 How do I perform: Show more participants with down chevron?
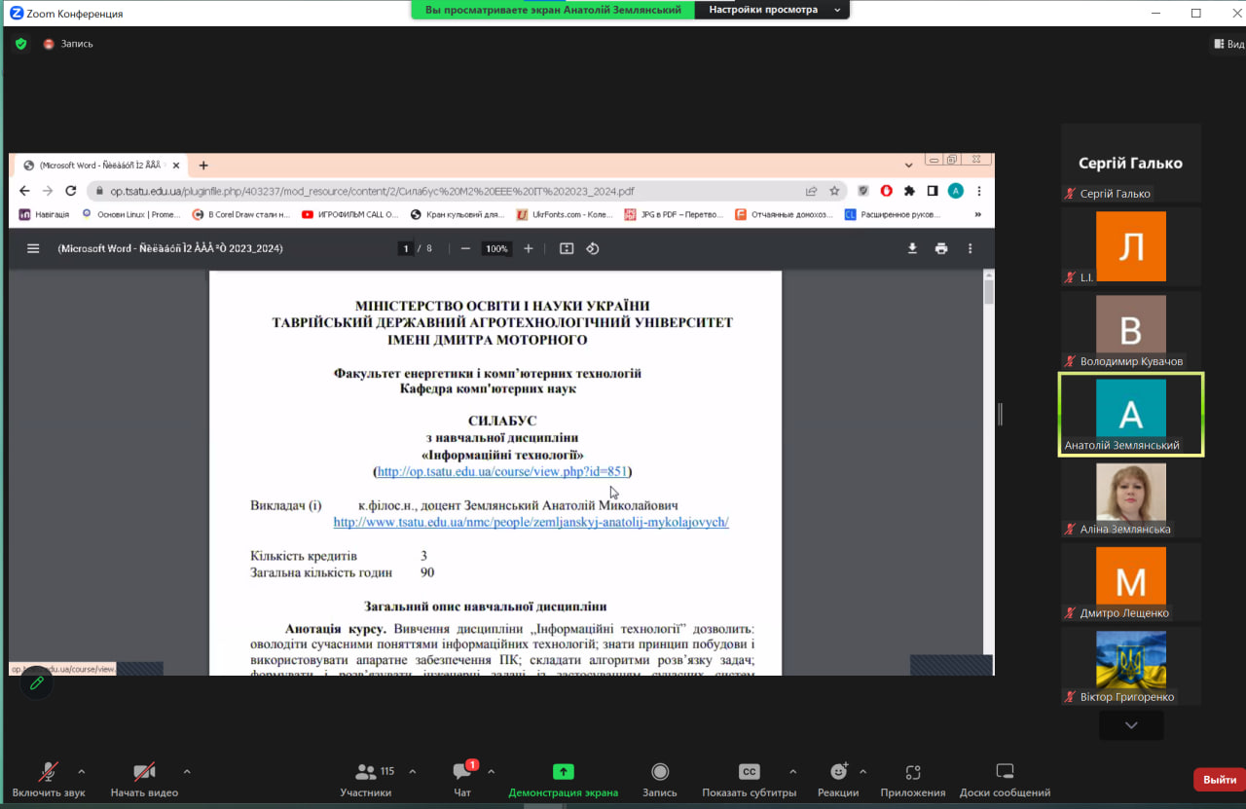(x=1131, y=725)
